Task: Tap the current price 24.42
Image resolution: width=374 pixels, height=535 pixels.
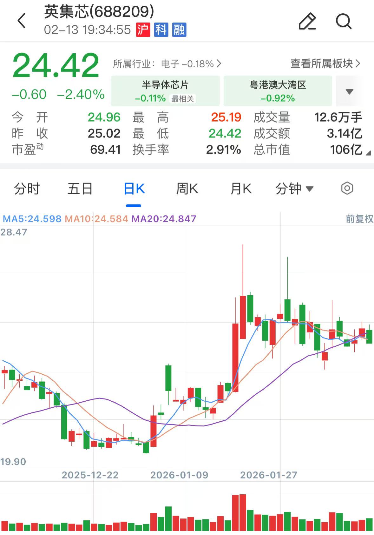Action: pos(56,65)
